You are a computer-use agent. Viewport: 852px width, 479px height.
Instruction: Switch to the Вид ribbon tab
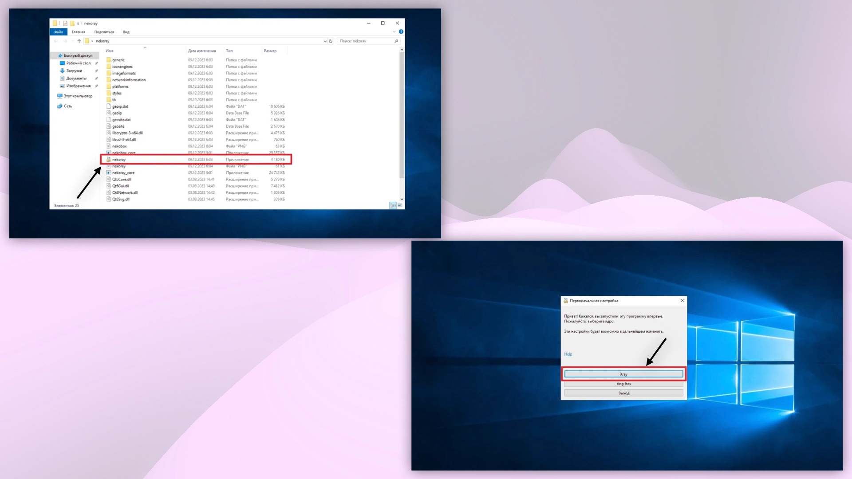click(x=126, y=32)
